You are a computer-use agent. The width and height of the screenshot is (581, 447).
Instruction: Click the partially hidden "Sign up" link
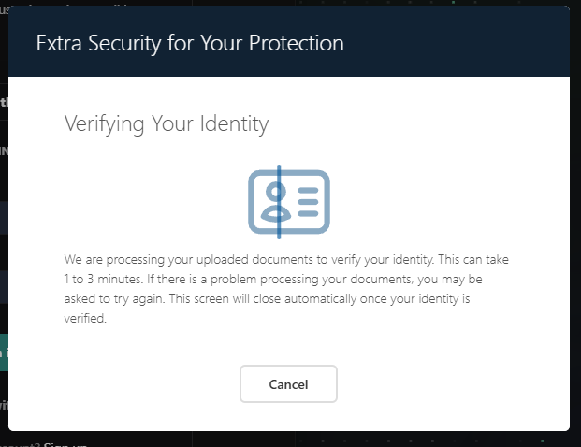pyautogui.click(x=65, y=443)
